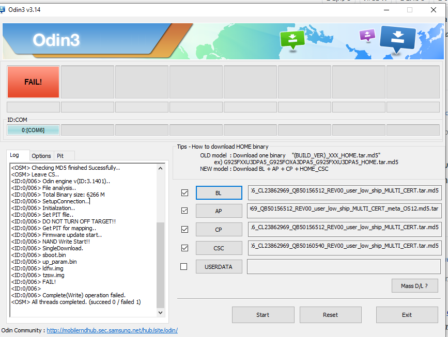Uncheck the CSC file checkbox
This screenshot has height=337, width=448.
pyautogui.click(x=184, y=248)
